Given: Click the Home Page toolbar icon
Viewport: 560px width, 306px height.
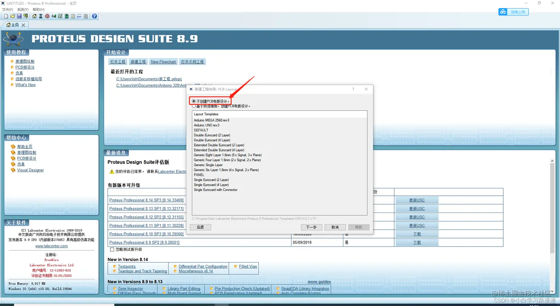Looking at the screenshot, I should pos(34,16).
